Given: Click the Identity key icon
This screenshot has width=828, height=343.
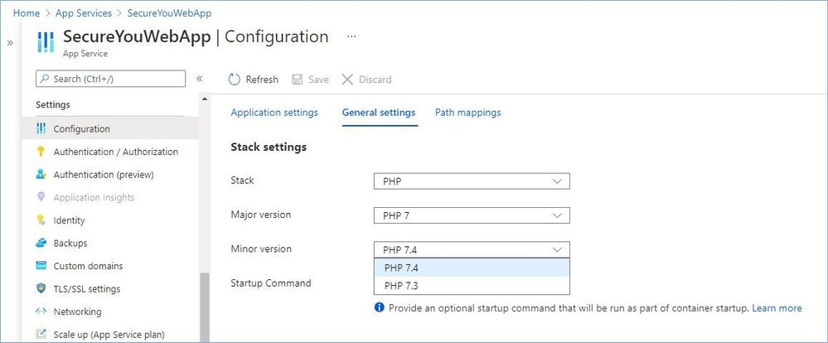Looking at the screenshot, I should (x=41, y=220).
